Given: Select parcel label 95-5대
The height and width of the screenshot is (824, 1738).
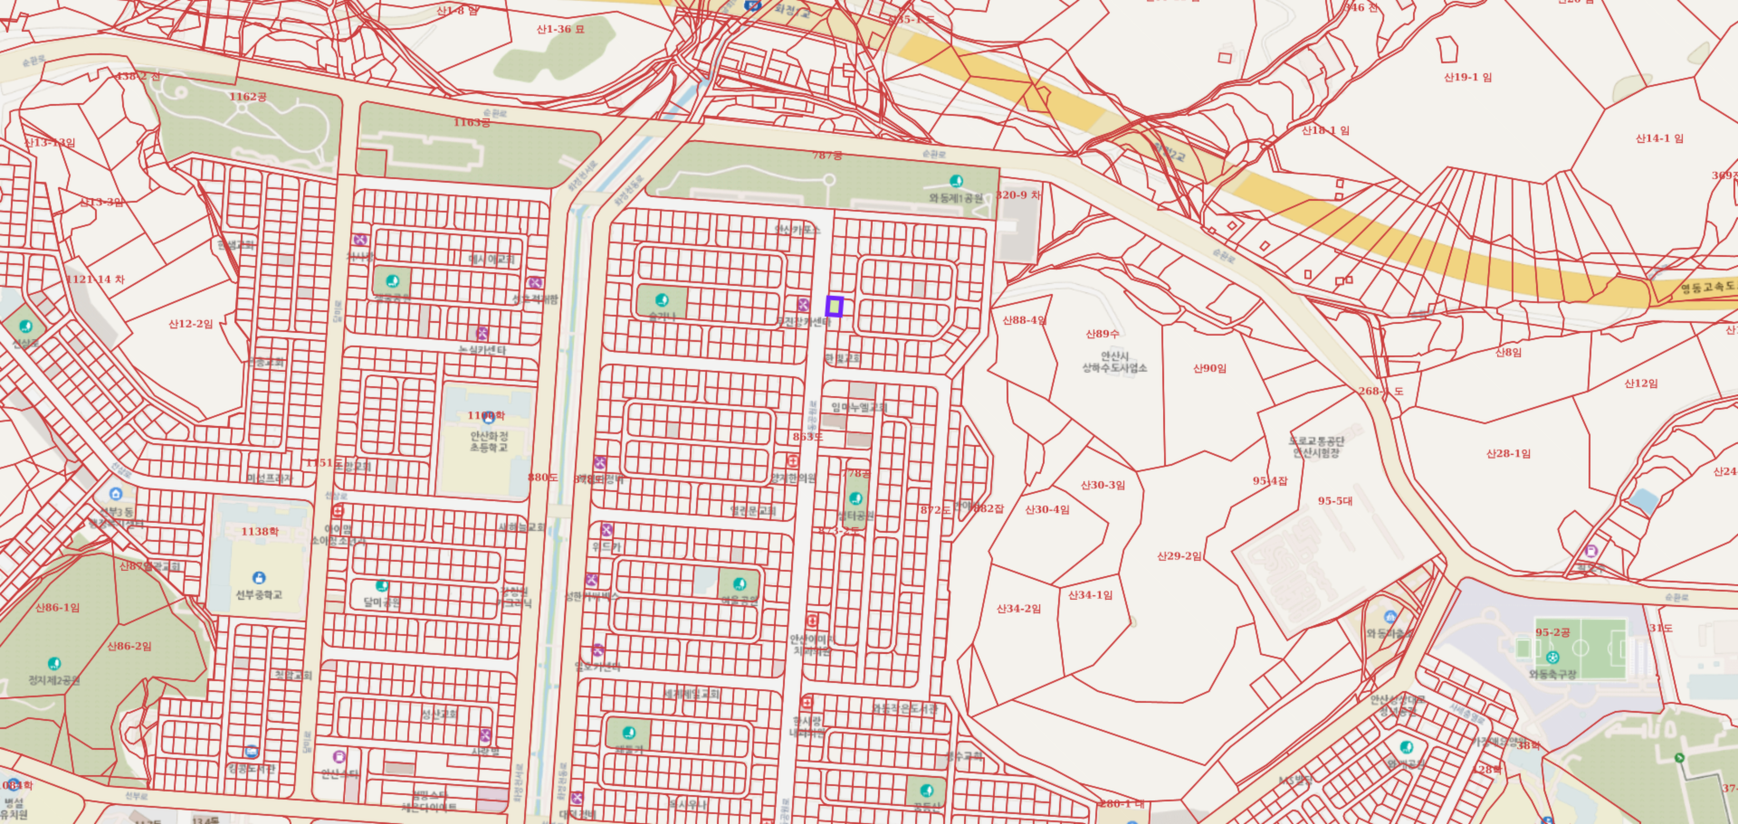Looking at the screenshot, I should (x=1335, y=501).
